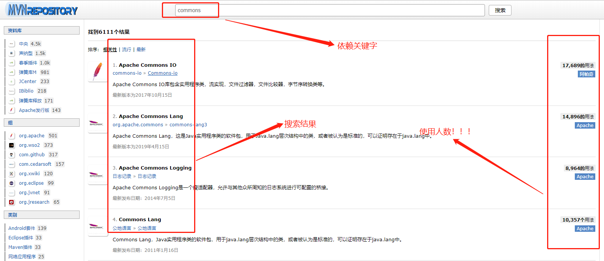Open the 组 sidebar section header
The width and height of the screenshot is (604, 261).
click(x=42, y=123)
